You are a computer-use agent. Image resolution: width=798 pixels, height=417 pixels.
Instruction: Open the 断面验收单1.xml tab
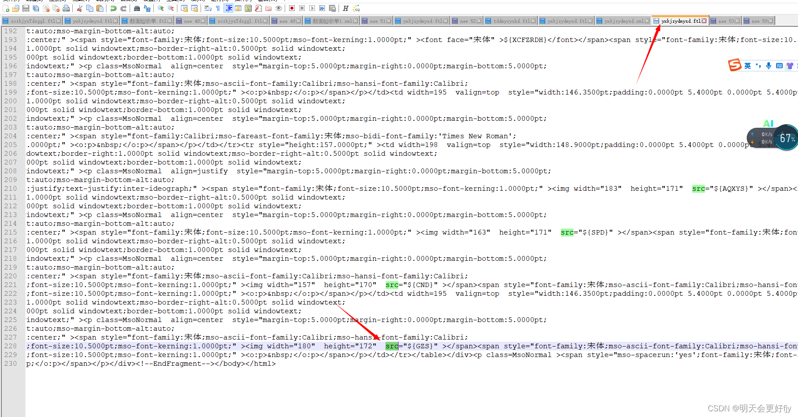[x=332, y=21]
